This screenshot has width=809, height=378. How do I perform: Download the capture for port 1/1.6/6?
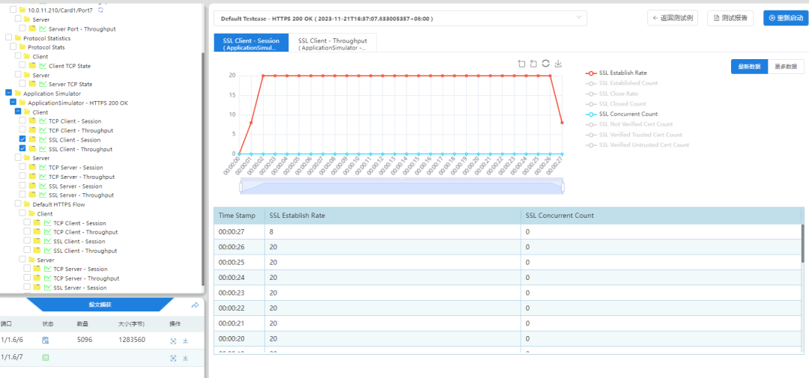point(185,340)
